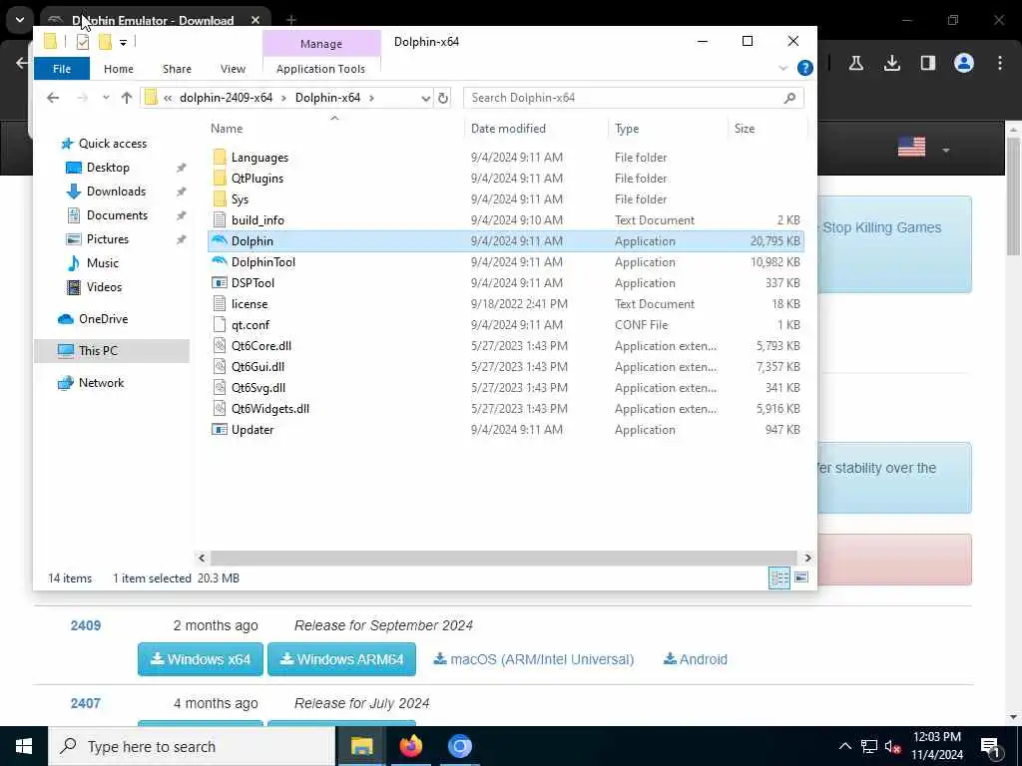1022x766 pixels.
Task: Click the Updater application icon
Action: coord(220,429)
